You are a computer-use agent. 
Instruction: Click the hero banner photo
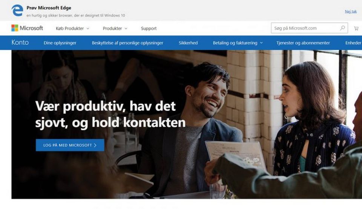pyautogui.click(x=187, y=124)
